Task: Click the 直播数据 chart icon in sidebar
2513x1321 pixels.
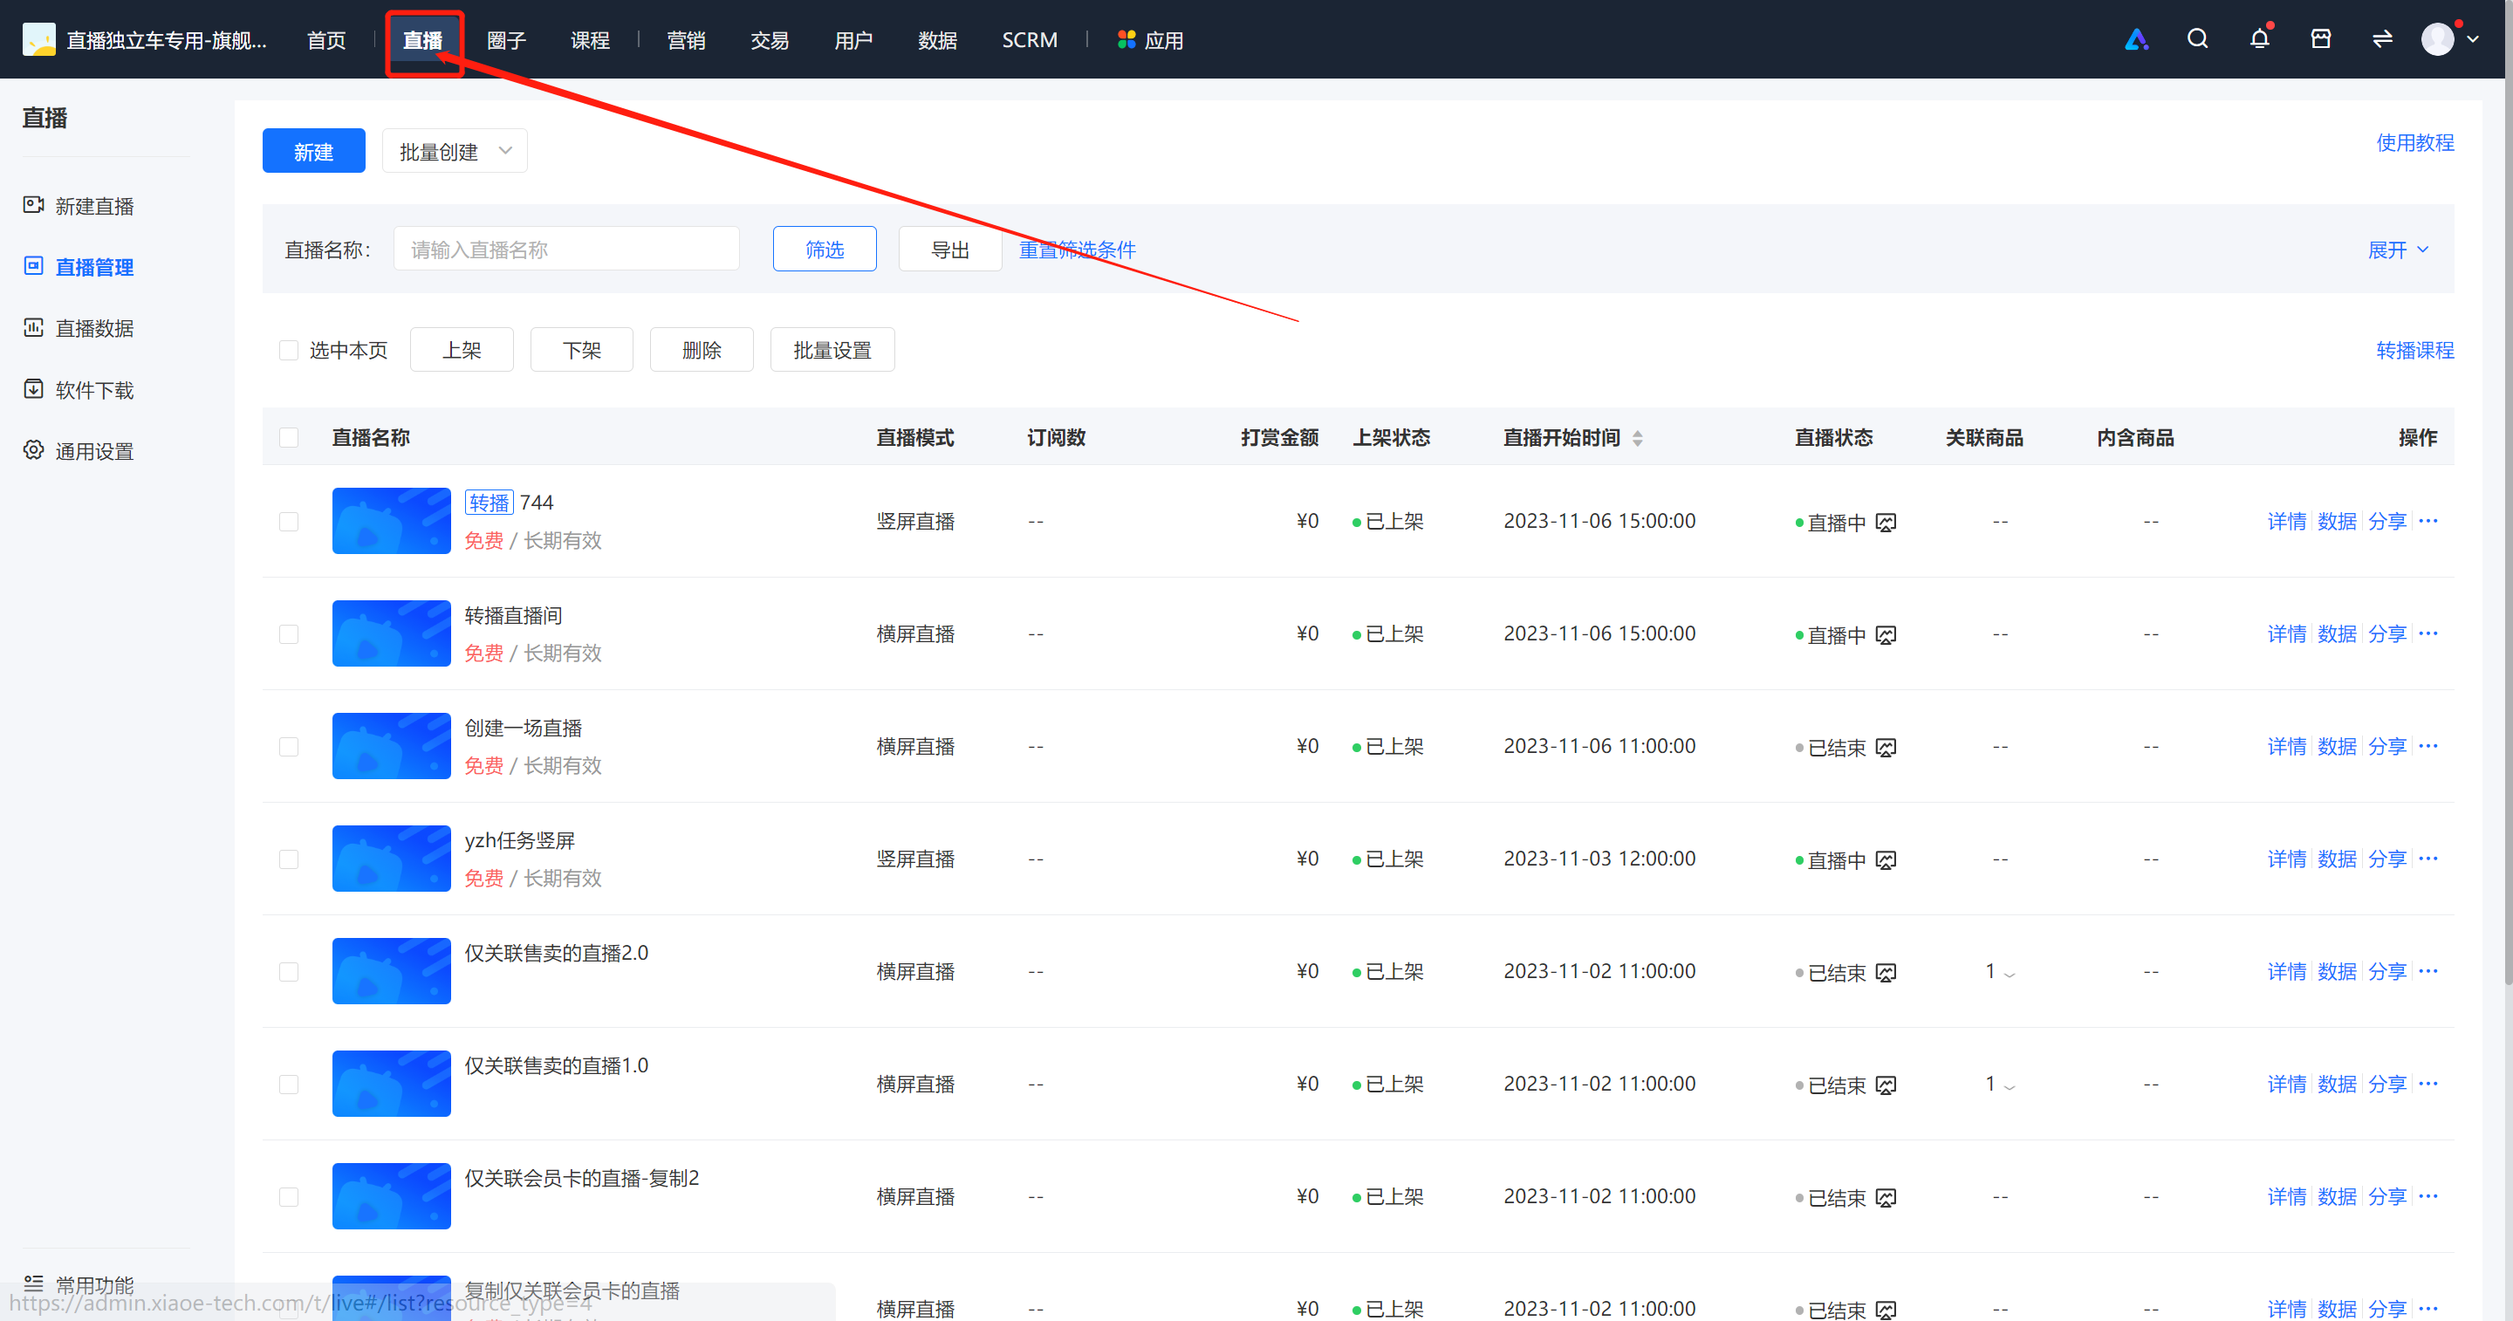Action: tap(33, 327)
